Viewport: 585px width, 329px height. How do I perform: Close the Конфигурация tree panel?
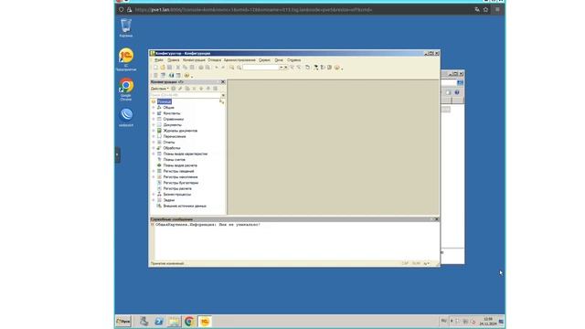223,81
